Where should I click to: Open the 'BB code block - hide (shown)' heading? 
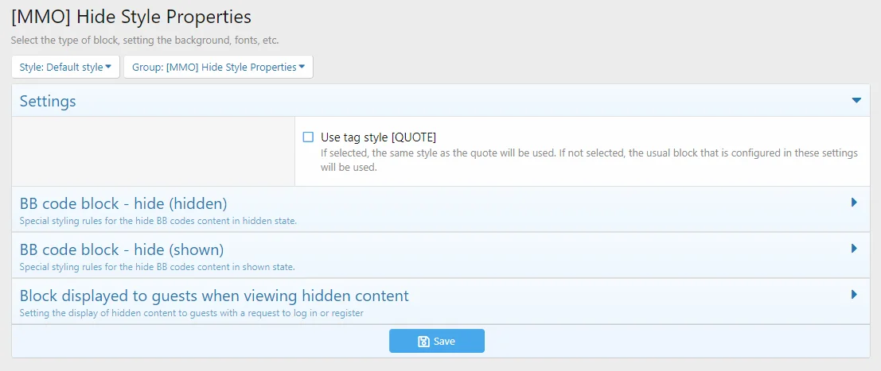(121, 249)
